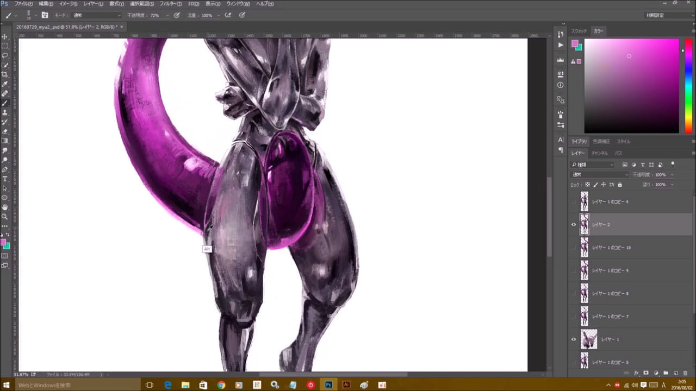The image size is (696, 391).
Task: Pick the Eyedropper tool
Action: point(5,84)
